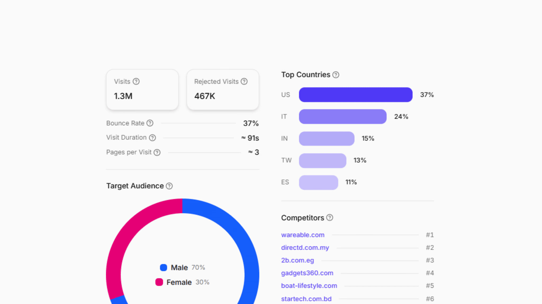Click the Rejected Visits help icon
This screenshot has width=542, height=304.
(244, 82)
